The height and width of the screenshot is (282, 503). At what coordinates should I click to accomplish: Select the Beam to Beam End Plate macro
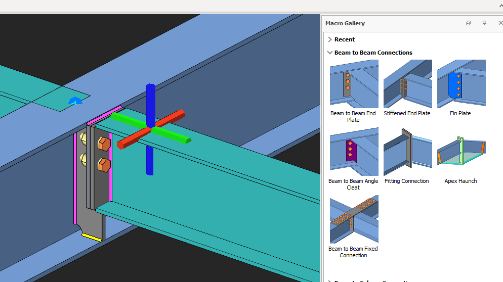coord(354,84)
